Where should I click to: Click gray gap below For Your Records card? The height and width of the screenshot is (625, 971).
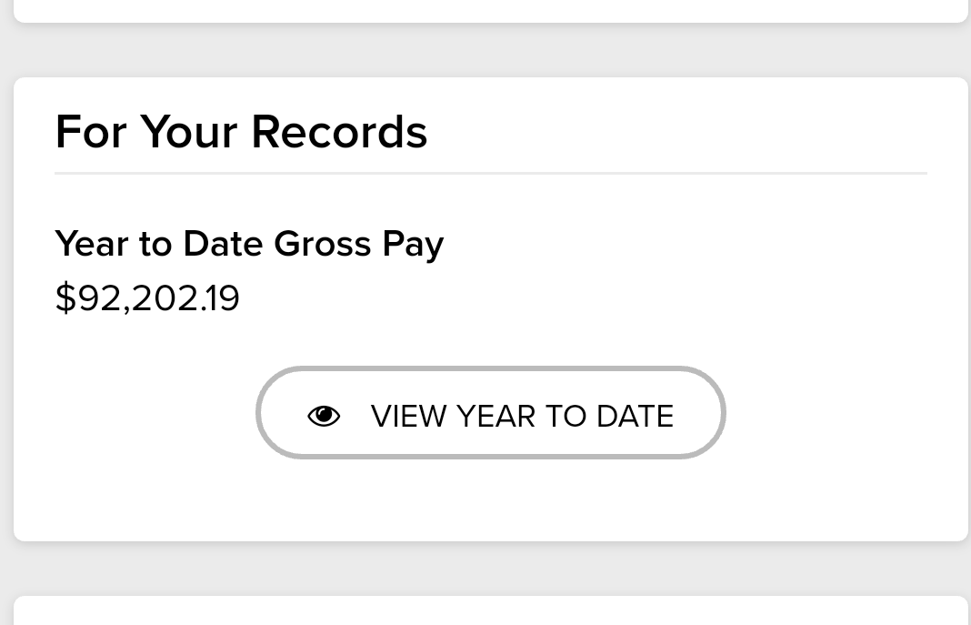[x=491, y=569]
